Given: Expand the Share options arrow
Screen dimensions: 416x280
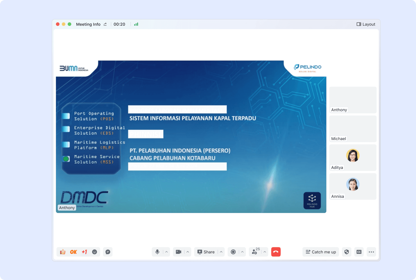Looking at the screenshot, I should [x=221, y=252].
